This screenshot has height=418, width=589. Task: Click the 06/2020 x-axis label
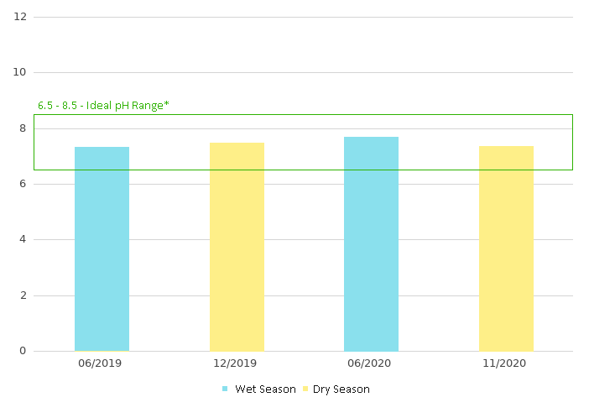(x=371, y=363)
